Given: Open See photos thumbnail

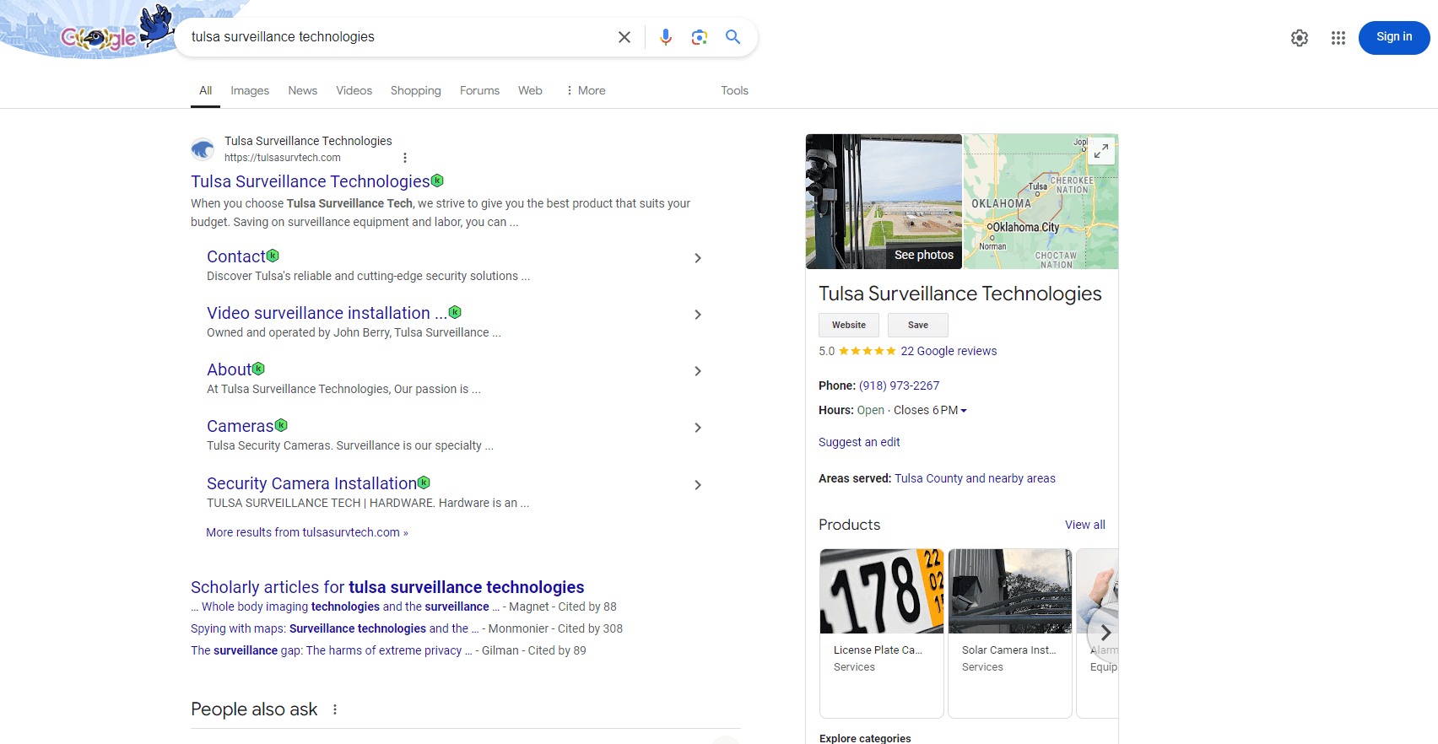Looking at the screenshot, I should 884,202.
